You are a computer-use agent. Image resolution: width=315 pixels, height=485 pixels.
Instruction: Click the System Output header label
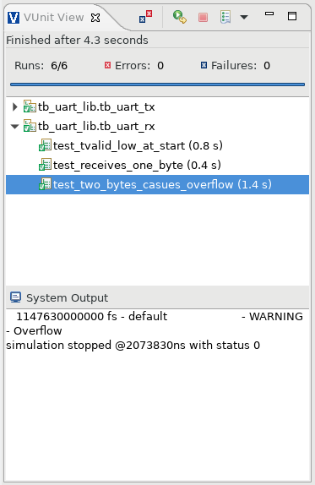[x=67, y=298]
